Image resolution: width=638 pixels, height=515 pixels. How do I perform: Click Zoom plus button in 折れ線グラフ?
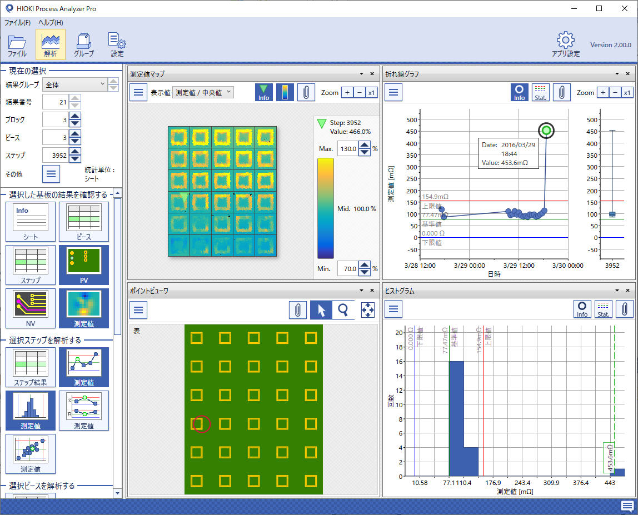click(x=602, y=93)
